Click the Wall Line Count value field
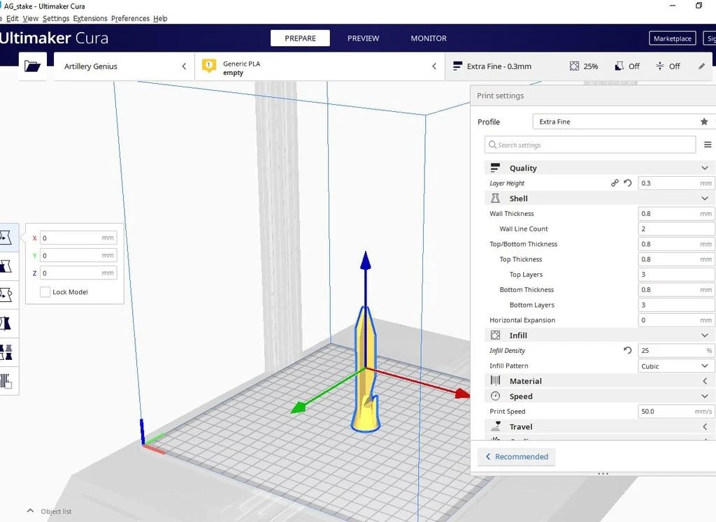 pos(676,229)
